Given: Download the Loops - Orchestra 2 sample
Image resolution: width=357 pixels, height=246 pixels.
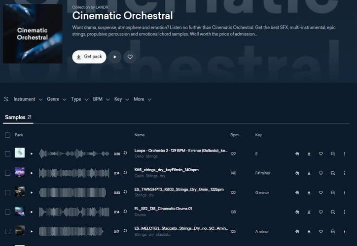Looking at the screenshot, I should pos(309,154).
